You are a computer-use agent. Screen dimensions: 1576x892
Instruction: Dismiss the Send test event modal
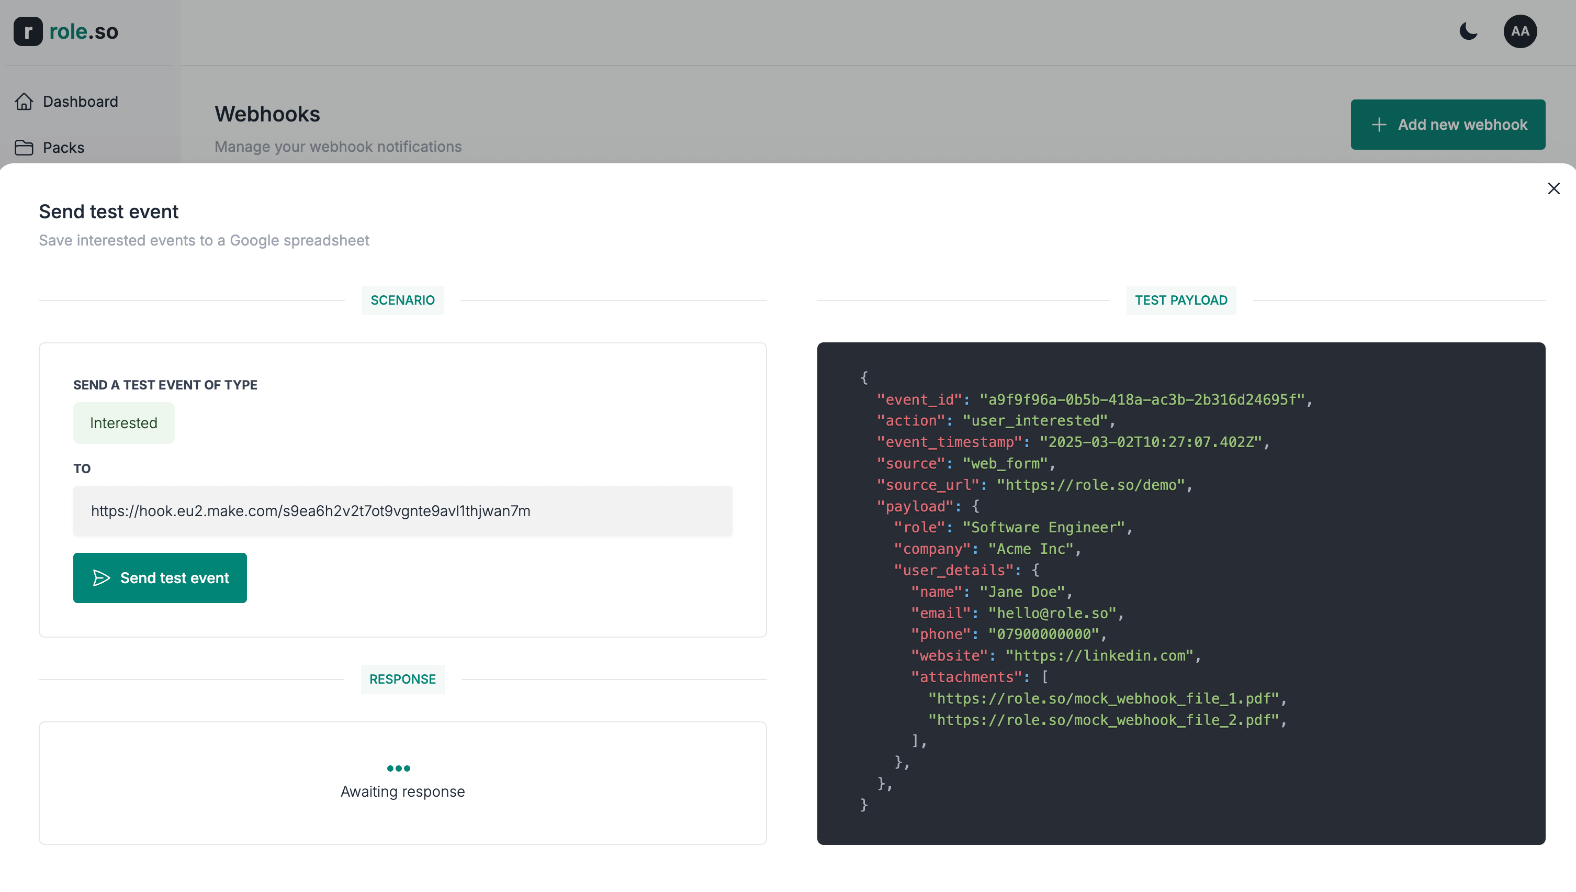1554,188
